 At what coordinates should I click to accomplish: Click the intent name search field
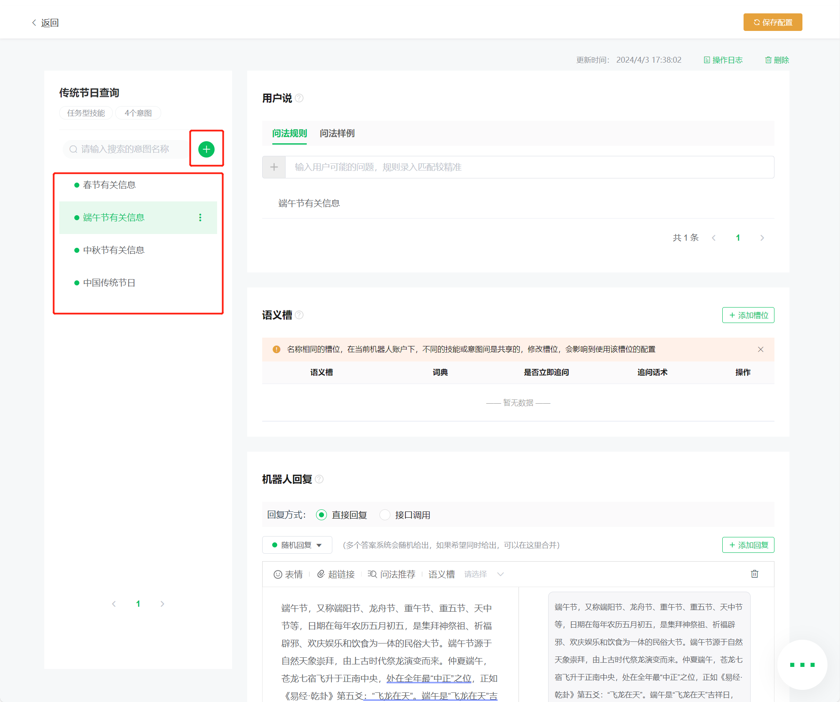(x=125, y=149)
